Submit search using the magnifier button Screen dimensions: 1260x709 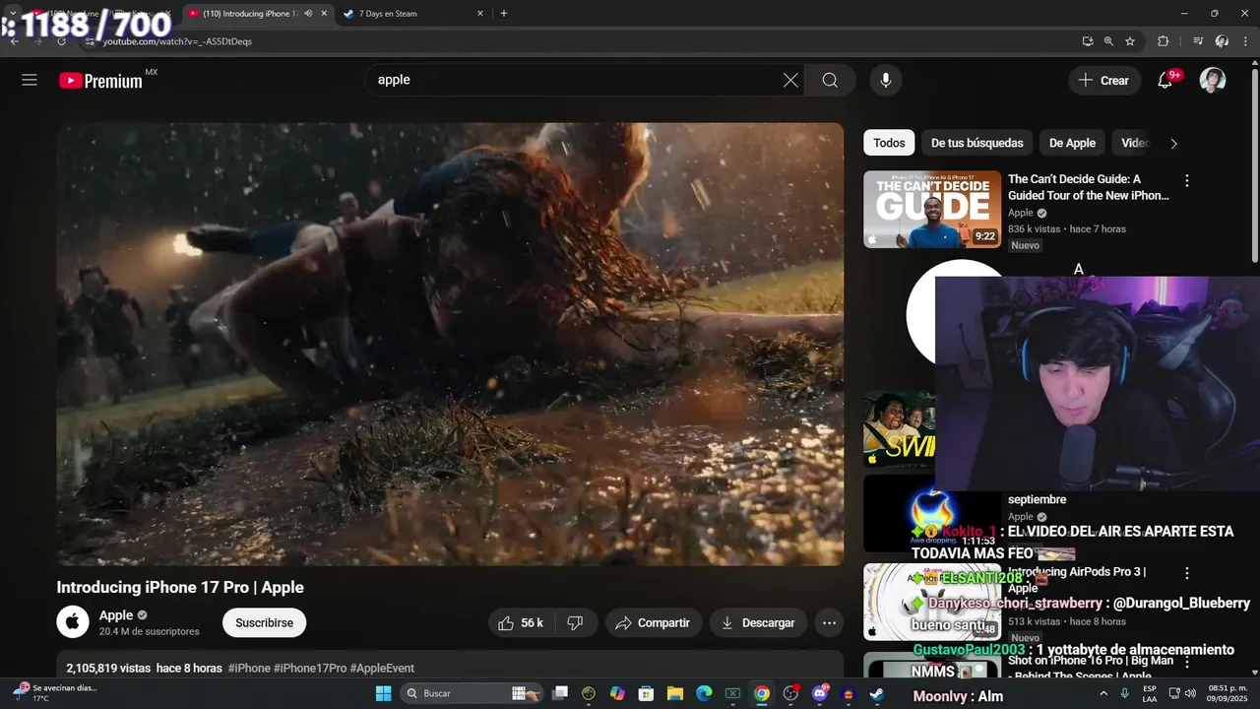tap(830, 80)
